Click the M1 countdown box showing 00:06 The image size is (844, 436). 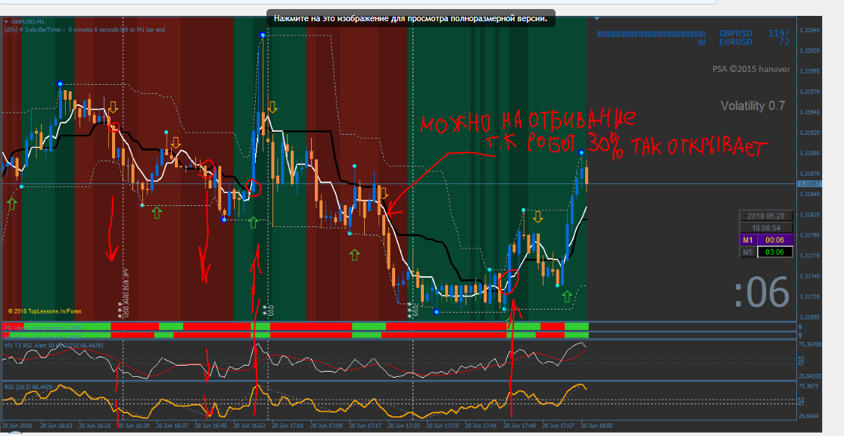click(x=774, y=240)
